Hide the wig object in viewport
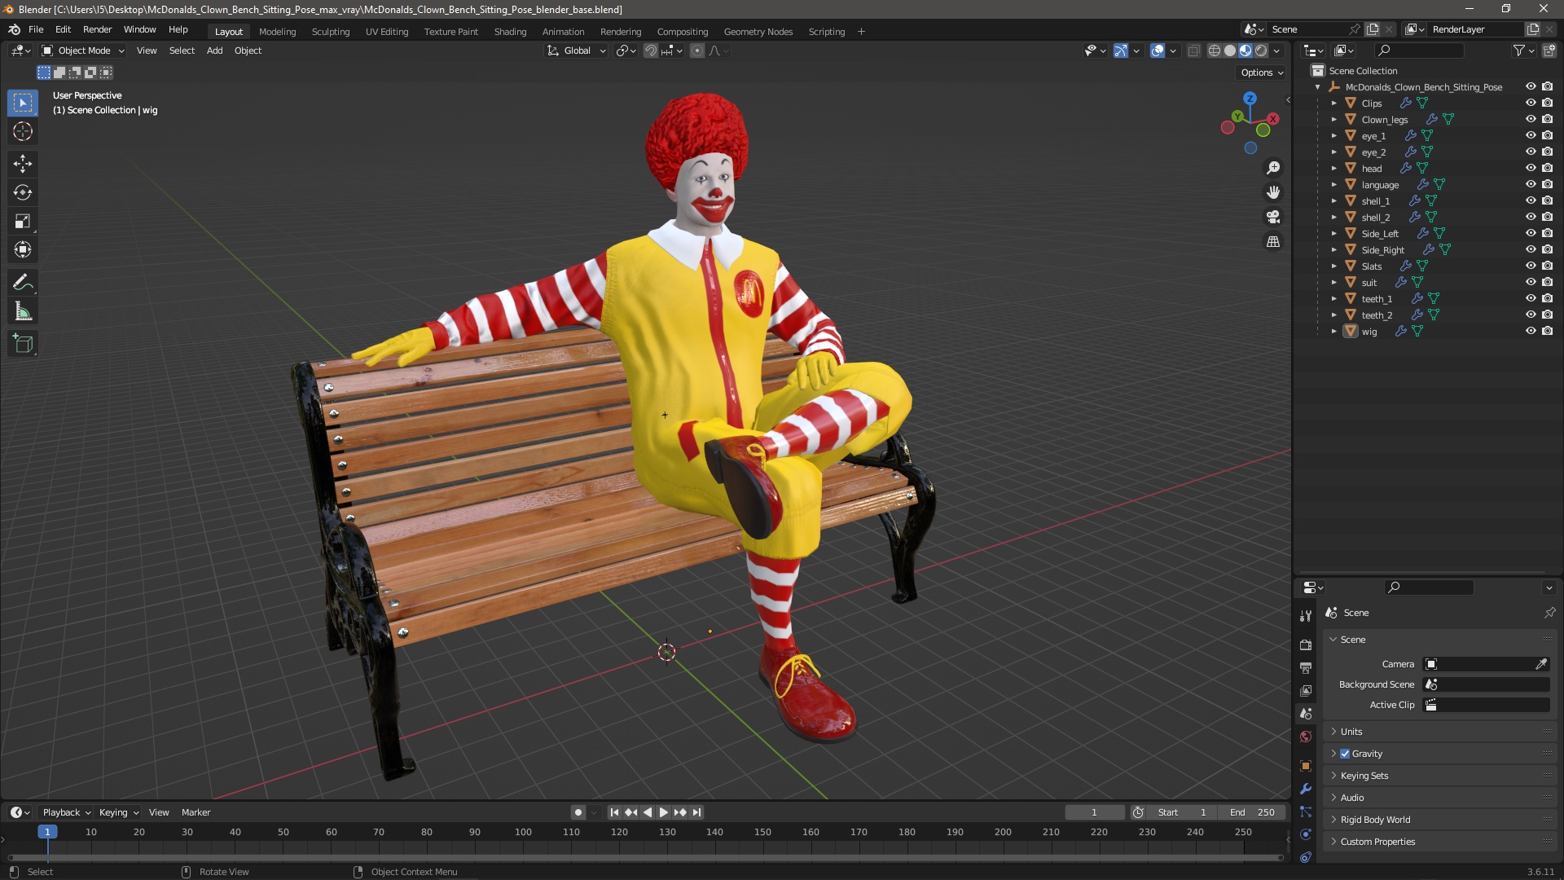The image size is (1564, 880). pyautogui.click(x=1531, y=331)
